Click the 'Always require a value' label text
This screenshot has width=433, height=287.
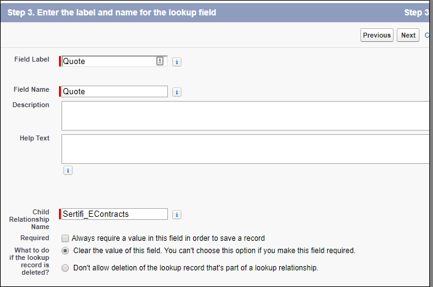(168, 238)
